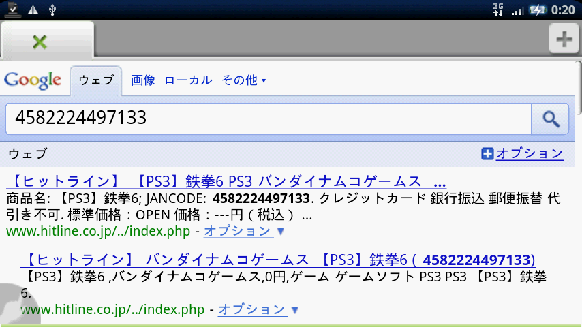The height and width of the screenshot is (327, 582).
Task: Tap first result's www.hitline.co.jp URL
Action: point(98,231)
